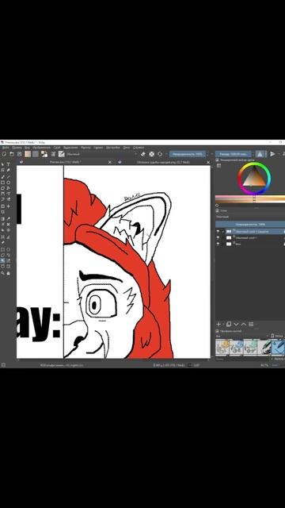Click the brush size slider
The image size is (285, 508).
click(234, 154)
